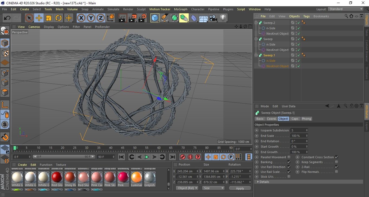Select the NeoKnot Object under Sweep.2
Screen dimensions: 369x197
point(277,34)
